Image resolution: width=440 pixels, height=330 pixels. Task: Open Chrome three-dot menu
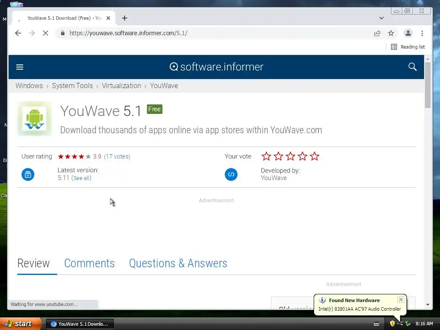point(422,33)
